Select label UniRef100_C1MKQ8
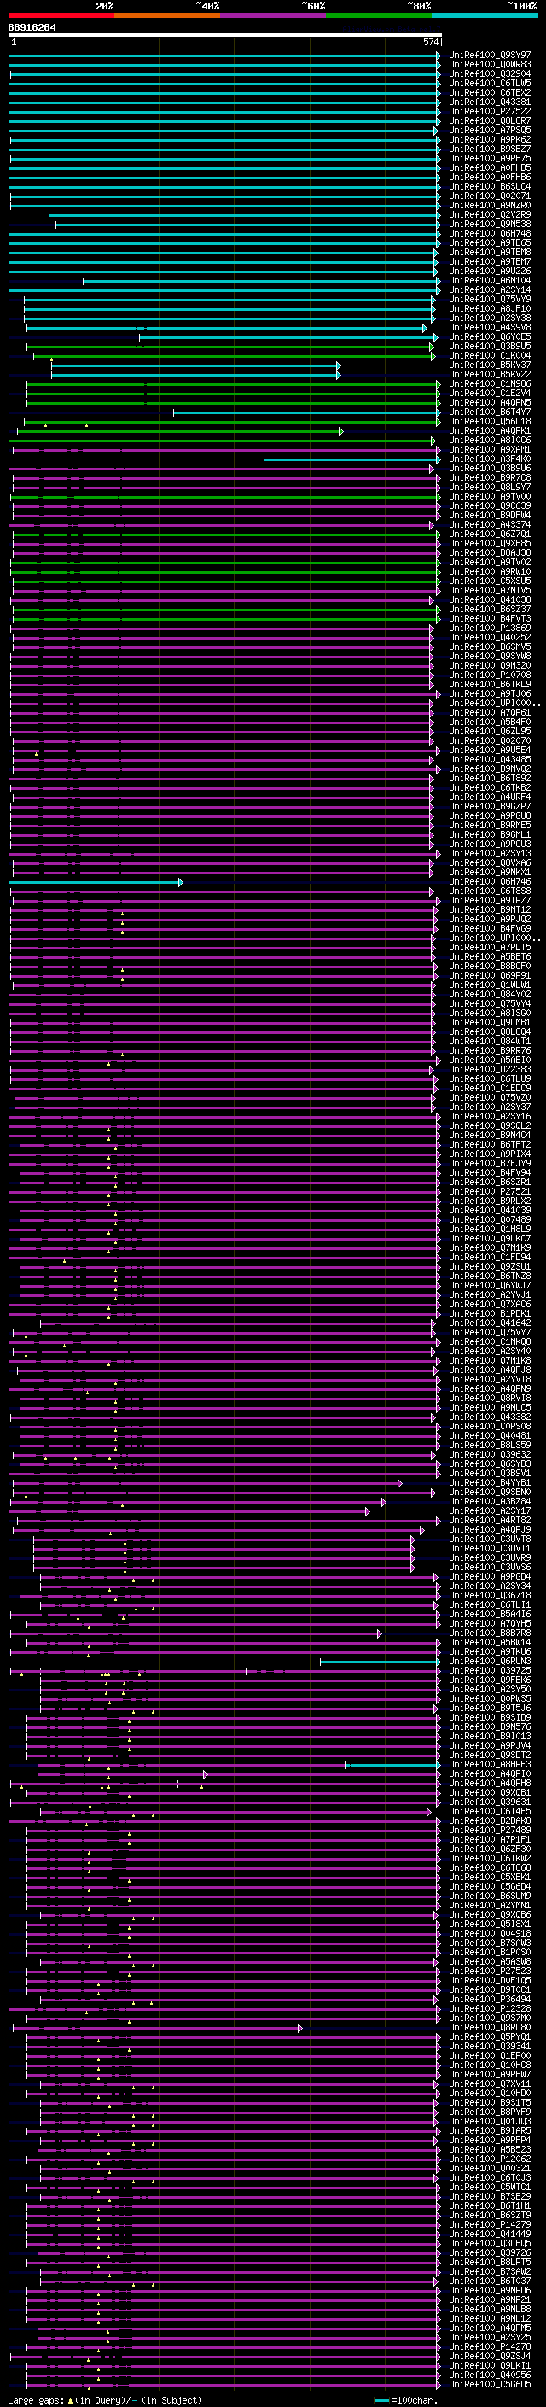 (490, 1341)
